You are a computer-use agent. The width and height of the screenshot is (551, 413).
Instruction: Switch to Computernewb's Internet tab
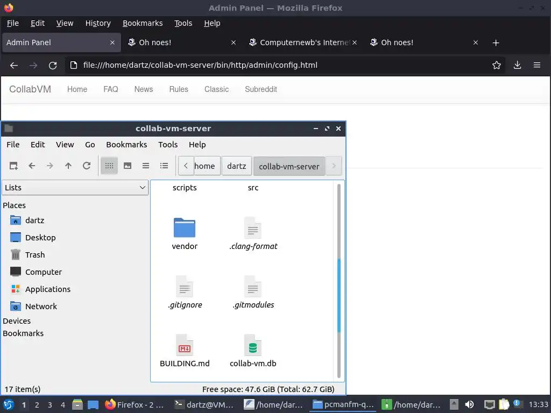click(x=303, y=42)
